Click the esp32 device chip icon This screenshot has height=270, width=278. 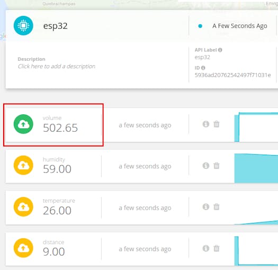pyautogui.click(x=23, y=26)
